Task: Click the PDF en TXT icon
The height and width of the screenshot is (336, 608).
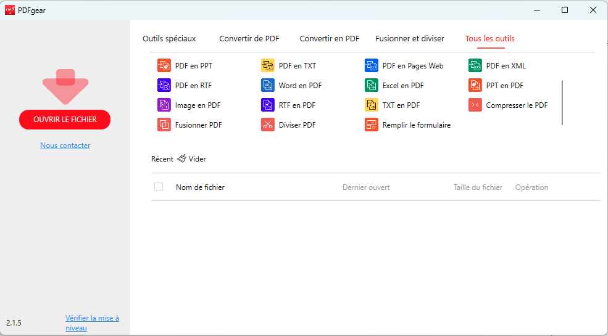Action: pyautogui.click(x=267, y=65)
